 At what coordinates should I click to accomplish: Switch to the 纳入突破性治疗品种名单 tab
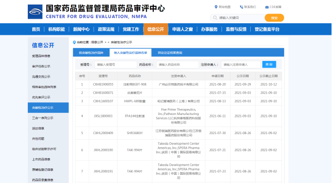coord(130,52)
